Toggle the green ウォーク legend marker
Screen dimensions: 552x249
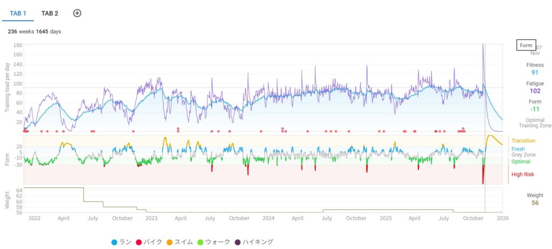coord(201,242)
